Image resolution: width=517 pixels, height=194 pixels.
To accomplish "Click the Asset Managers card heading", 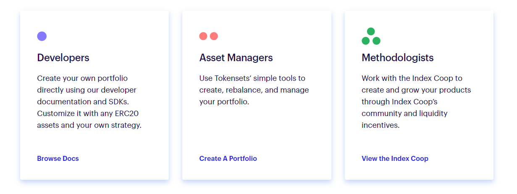I will click(x=236, y=57).
